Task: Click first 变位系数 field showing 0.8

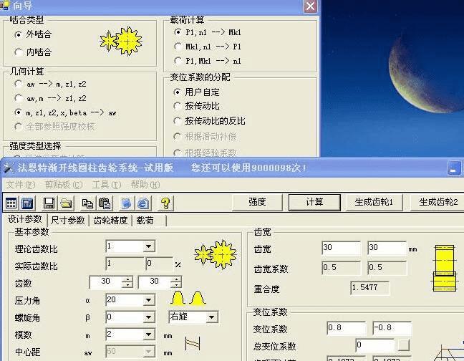Action: [346, 328]
